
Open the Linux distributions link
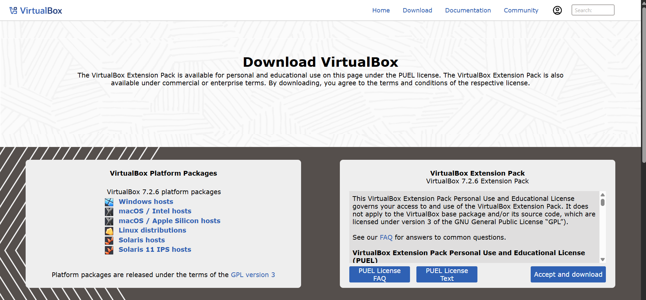point(152,230)
